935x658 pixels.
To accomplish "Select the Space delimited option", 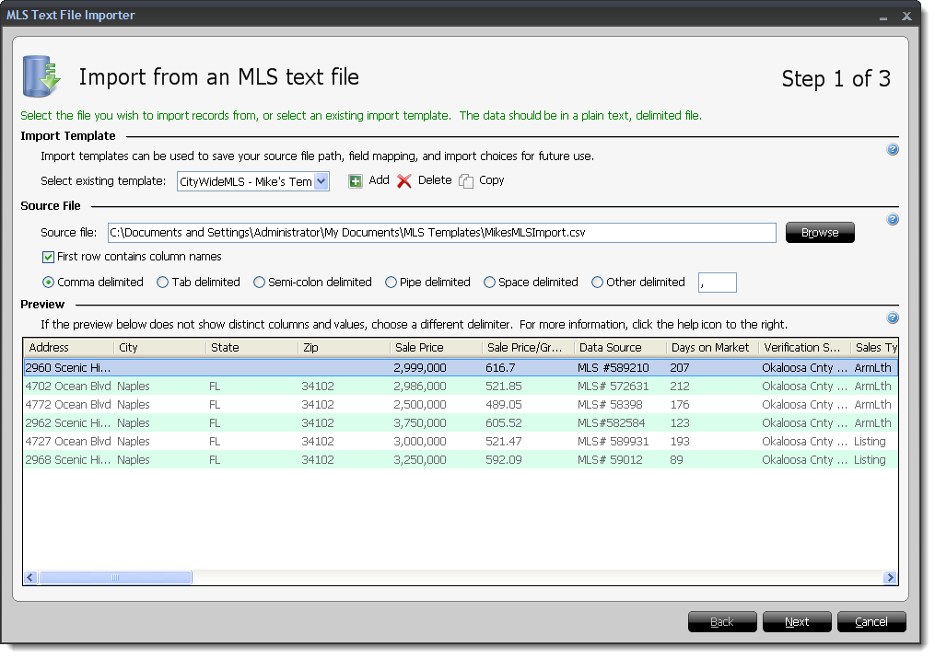I will (x=489, y=282).
